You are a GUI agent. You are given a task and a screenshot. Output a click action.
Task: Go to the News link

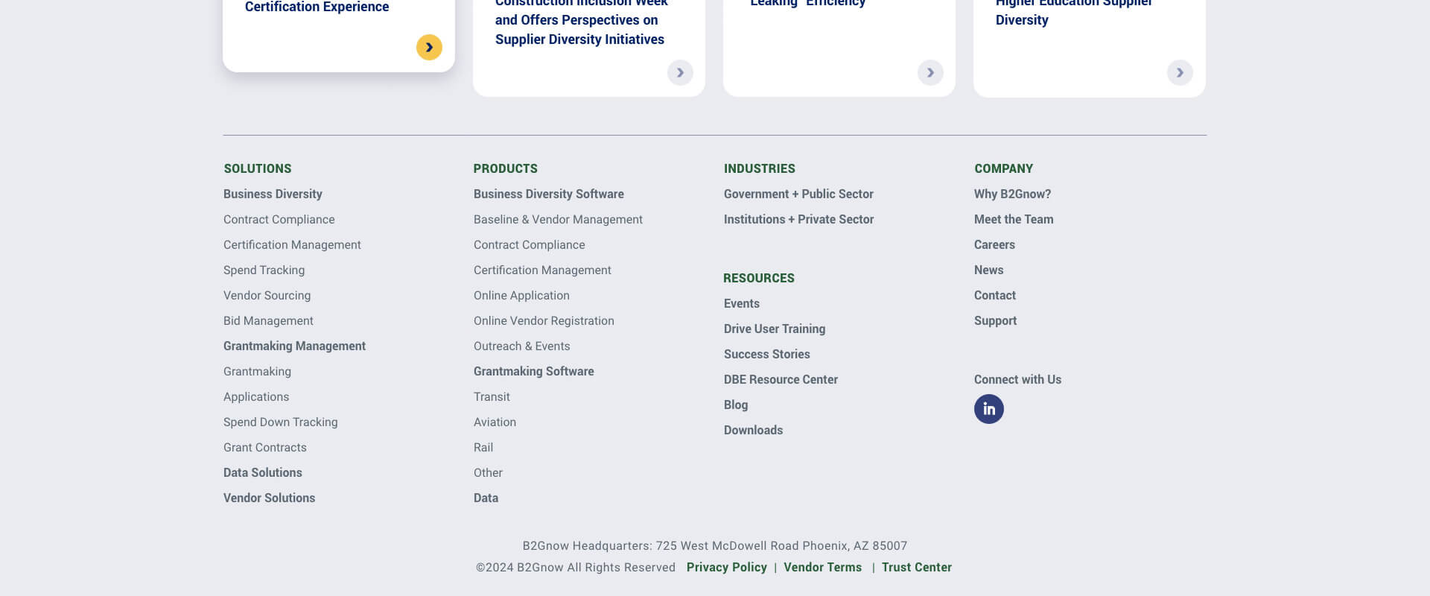[988, 270]
